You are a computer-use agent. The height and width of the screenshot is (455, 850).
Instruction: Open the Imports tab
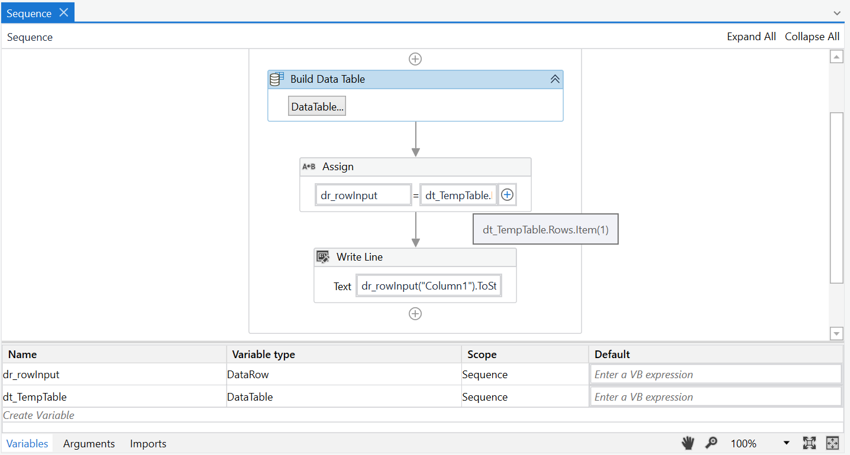pos(148,444)
